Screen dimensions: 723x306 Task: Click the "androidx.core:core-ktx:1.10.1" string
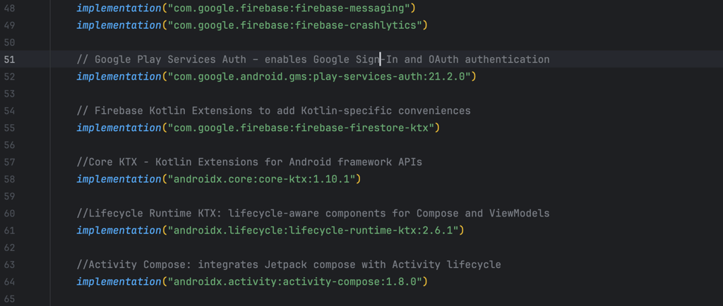pyautogui.click(x=261, y=179)
